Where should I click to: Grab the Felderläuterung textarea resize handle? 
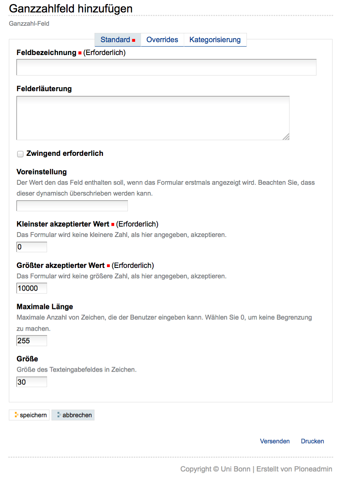pyautogui.click(x=286, y=137)
